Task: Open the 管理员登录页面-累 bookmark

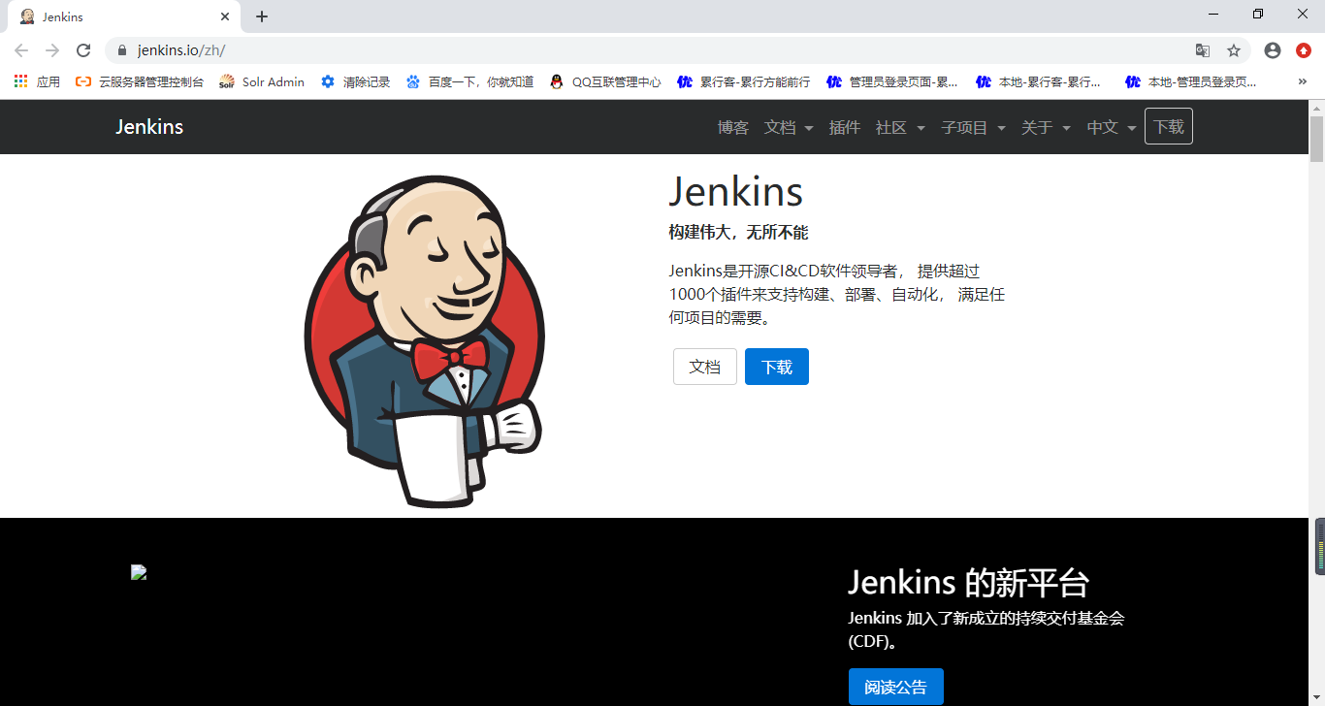Action: [892, 82]
